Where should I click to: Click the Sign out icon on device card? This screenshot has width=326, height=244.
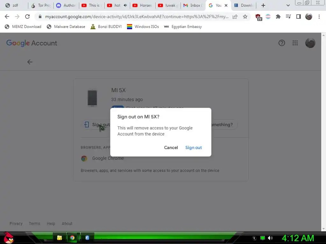pos(87,125)
